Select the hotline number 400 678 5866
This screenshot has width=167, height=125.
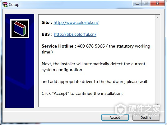[x=91, y=46]
